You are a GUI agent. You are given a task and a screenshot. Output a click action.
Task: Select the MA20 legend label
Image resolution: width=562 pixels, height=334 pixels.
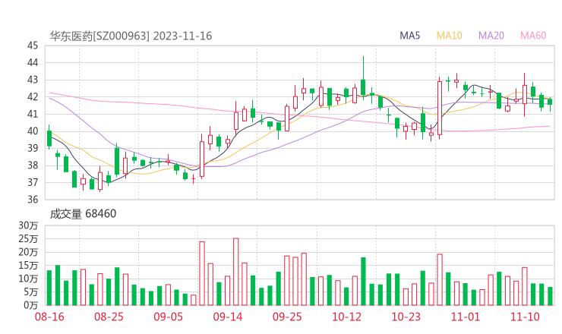click(x=491, y=36)
